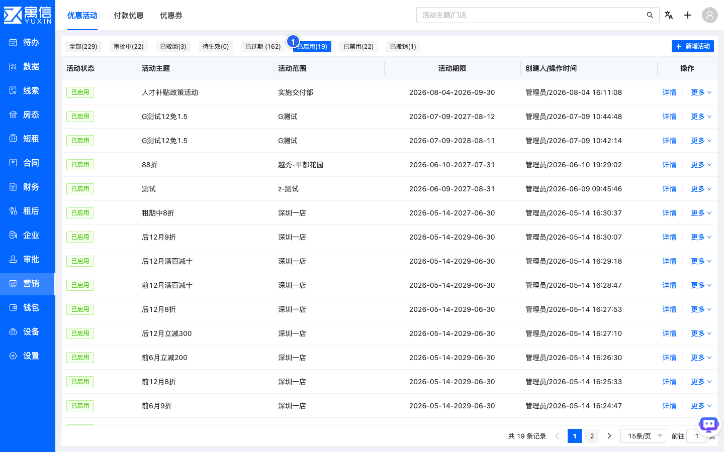Filter by 全部(229)
Screen dimensions: 724x452
click(83, 47)
